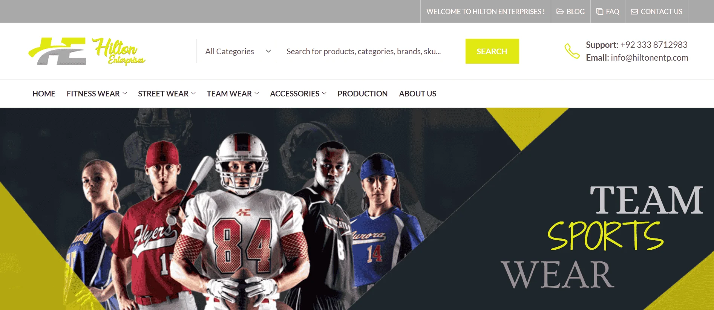714x310 pixels.
Task: Click the info@hiltonentp.com email address
Action: point(650,58)
